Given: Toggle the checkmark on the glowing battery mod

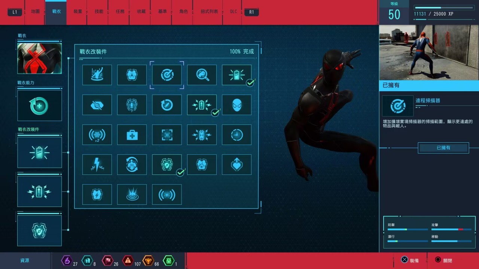Looking at the screenshot, I should (250, 83).
